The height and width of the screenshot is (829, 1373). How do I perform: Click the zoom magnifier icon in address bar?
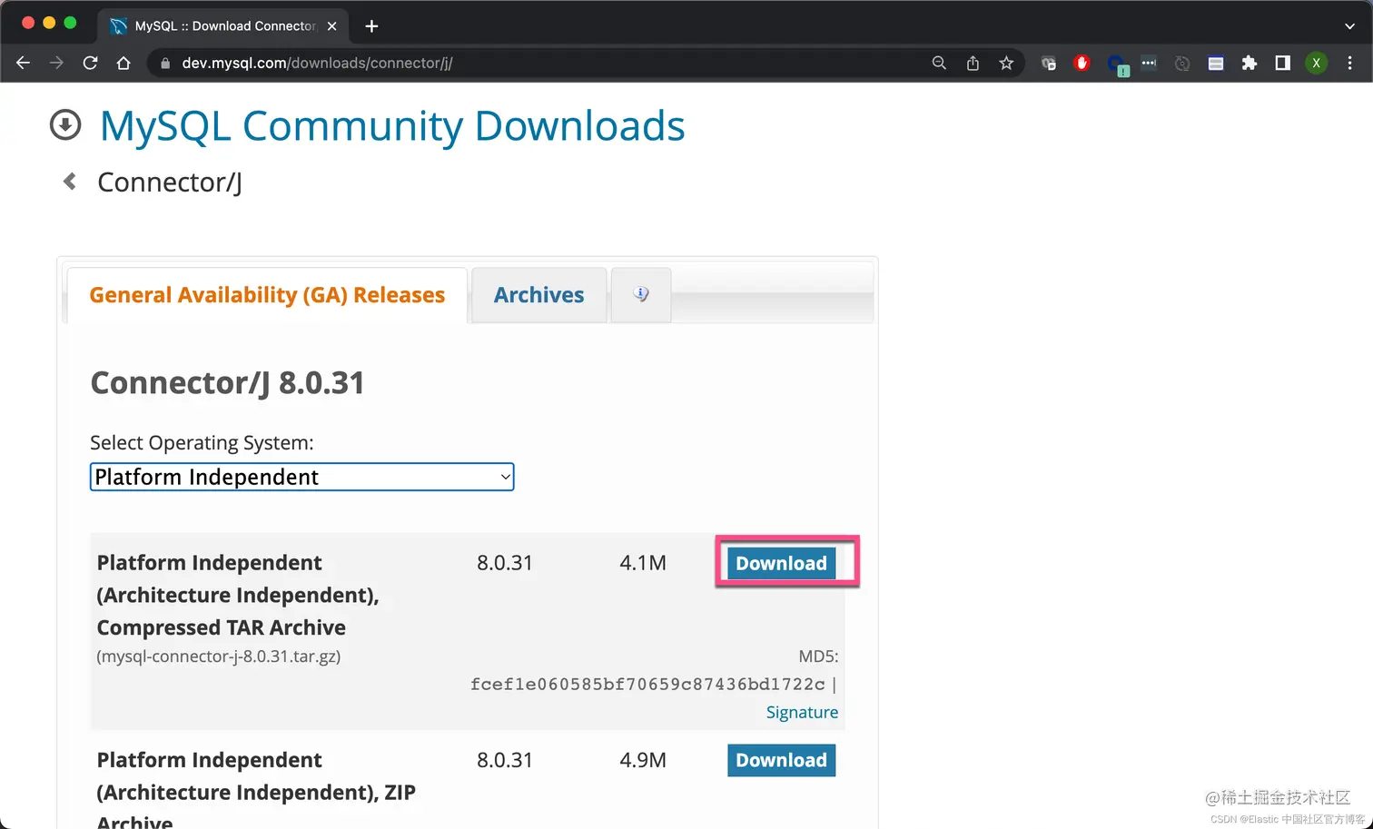939,63
